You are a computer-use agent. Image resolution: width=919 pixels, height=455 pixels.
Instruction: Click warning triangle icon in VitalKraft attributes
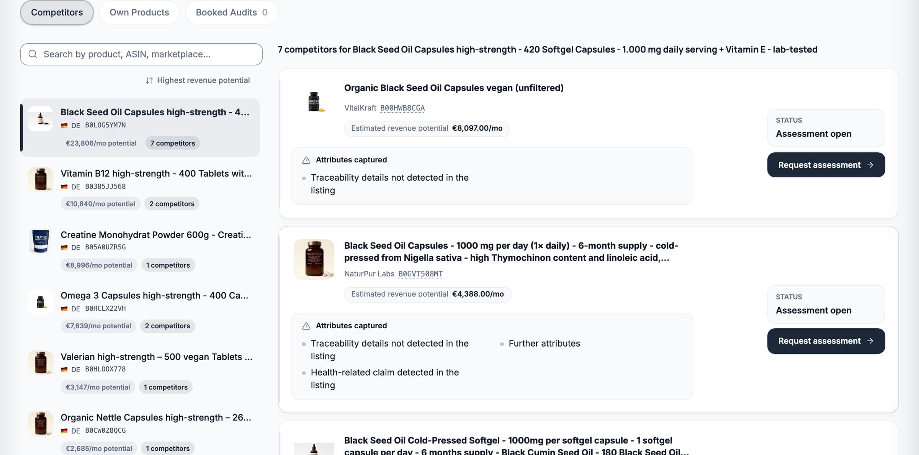306,160
